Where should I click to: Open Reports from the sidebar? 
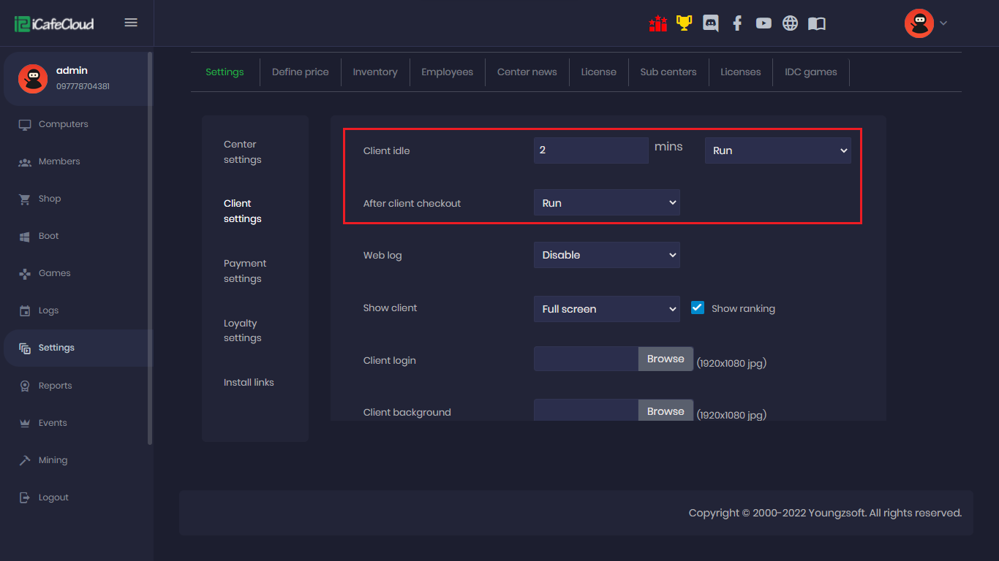pyautogui.click(x=56, y=386)
